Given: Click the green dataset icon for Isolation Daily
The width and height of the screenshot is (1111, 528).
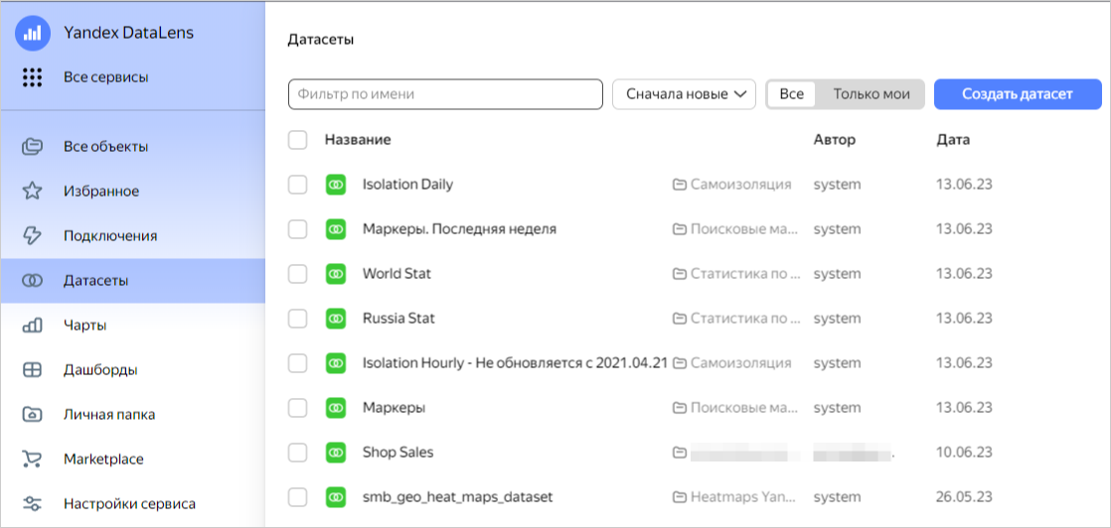Looking at the screenshot, I should 336,185.
